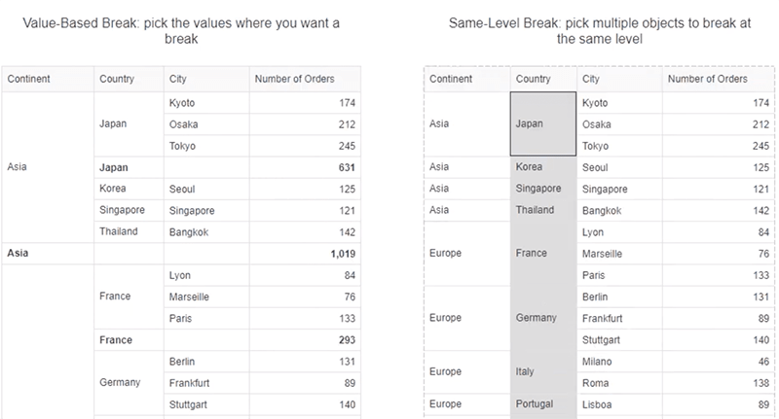The height and width of the screenshot is (419, 779).
Task: Select the Italy cell in right table
Action: click(543, 372)
